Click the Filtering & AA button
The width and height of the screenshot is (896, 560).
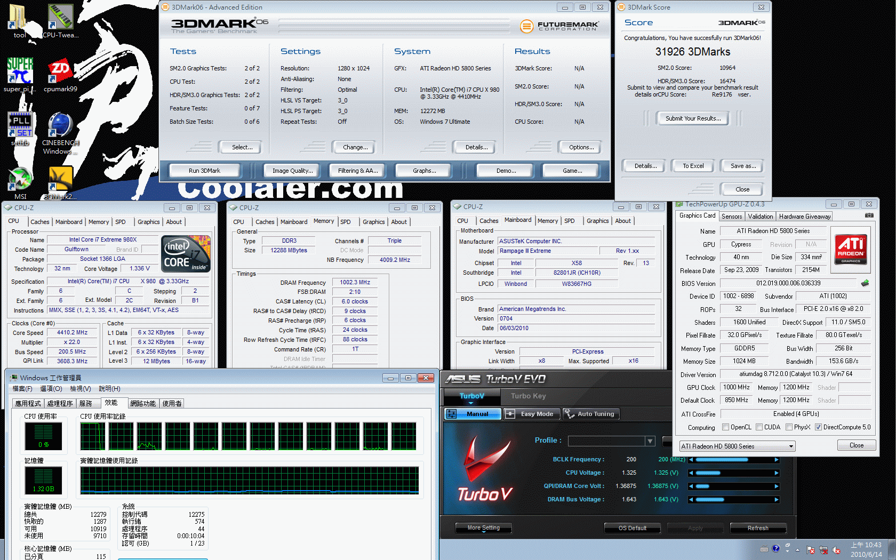click(358, 171)
